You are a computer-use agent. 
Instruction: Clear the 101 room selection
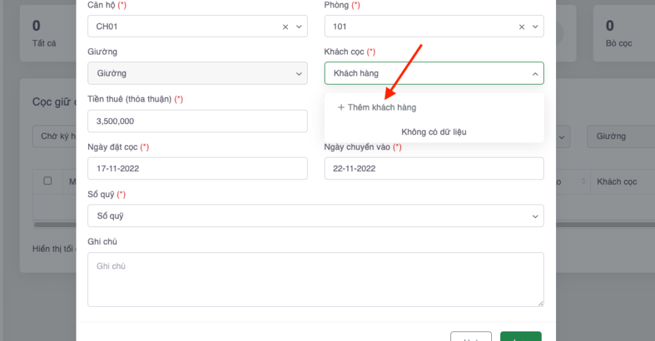pyautogui.click(x=522, y=27)
